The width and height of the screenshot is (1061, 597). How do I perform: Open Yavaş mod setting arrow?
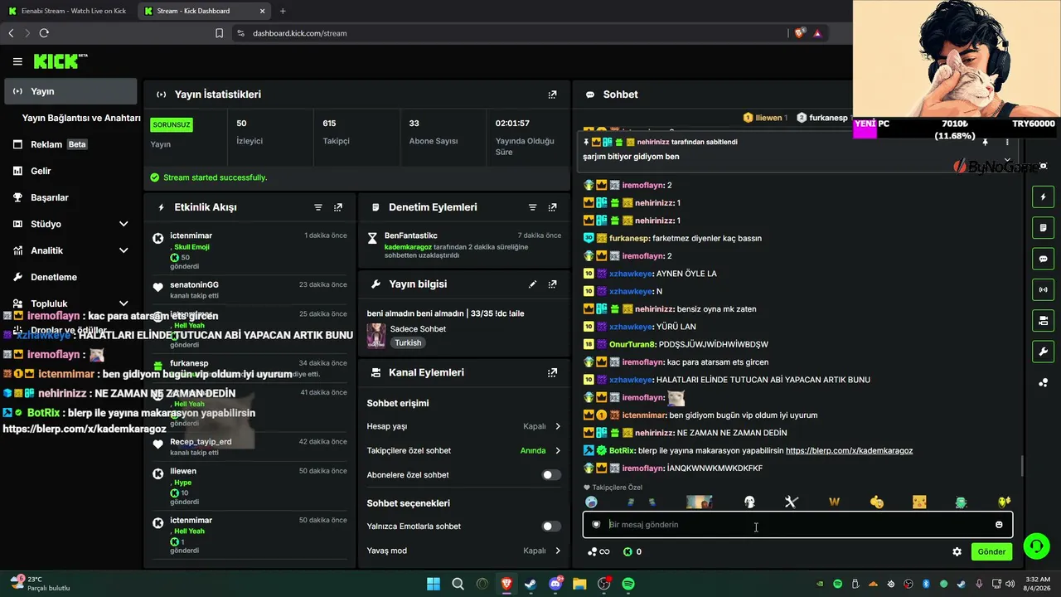(x=557, y=551)
